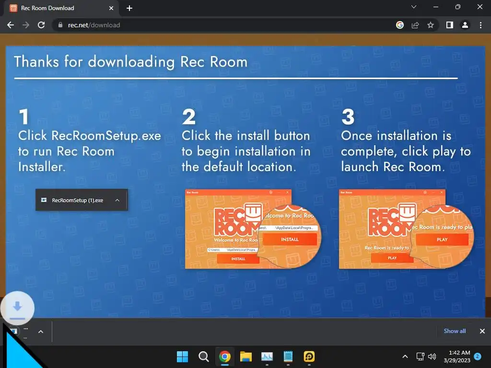Reload the rec.net download page
The height and width of the screenshot is (368, 491).
click(41, 25)
